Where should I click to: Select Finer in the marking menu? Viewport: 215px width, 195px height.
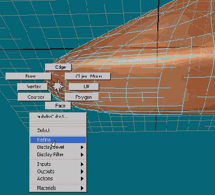pos(28,76)
